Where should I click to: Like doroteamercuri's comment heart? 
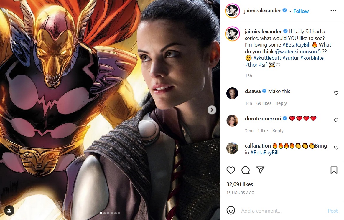pos(336,120)
